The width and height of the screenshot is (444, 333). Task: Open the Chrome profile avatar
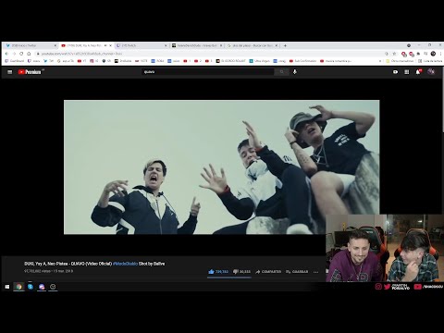(433, 54)
